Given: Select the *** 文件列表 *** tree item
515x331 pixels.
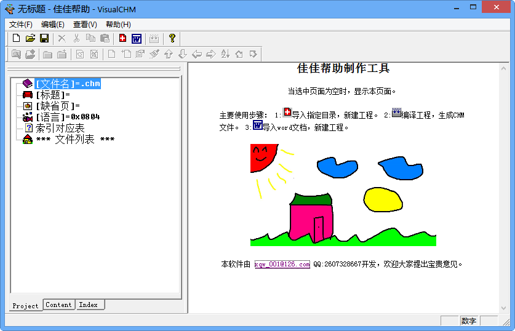Looking at the screenshot, I should (75, 139).
